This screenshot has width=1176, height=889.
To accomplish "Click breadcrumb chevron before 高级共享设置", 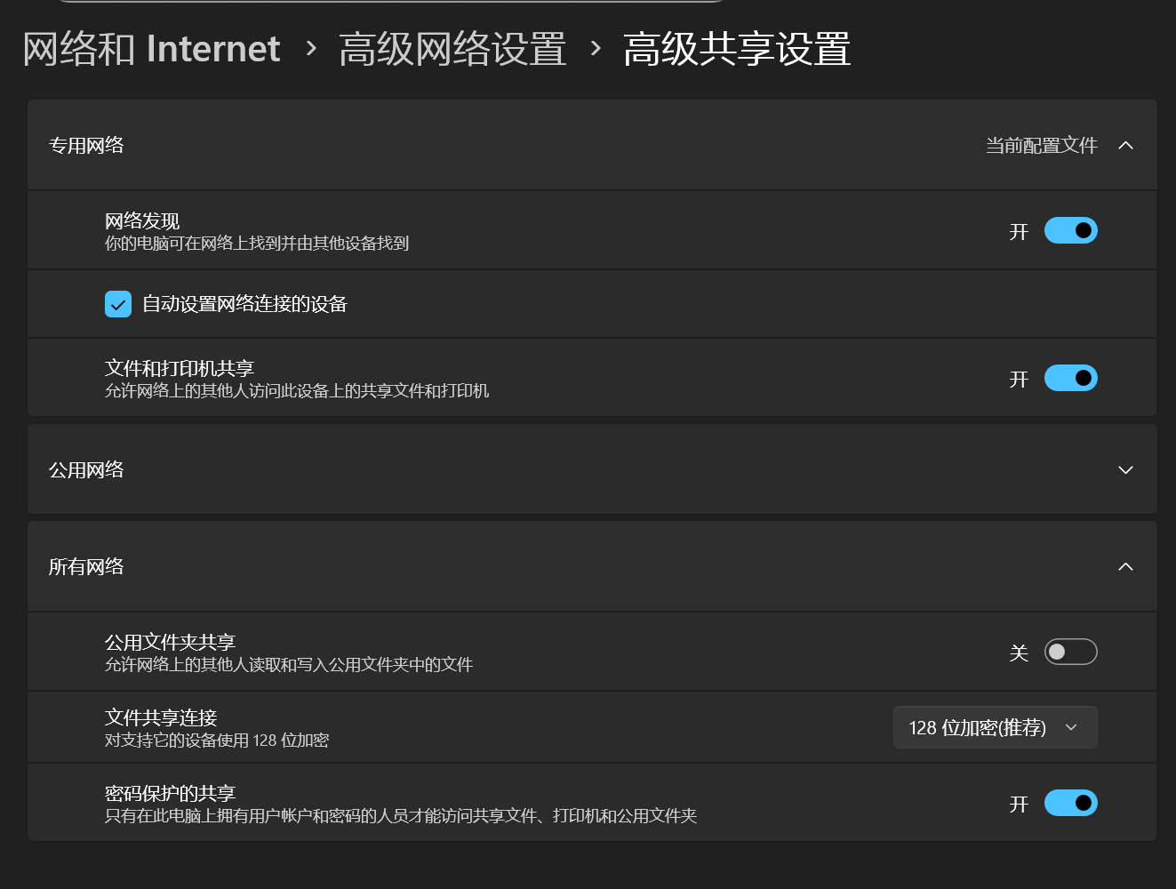I will [596, 48].
